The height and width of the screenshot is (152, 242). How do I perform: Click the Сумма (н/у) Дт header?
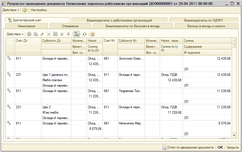coord(95,50)
